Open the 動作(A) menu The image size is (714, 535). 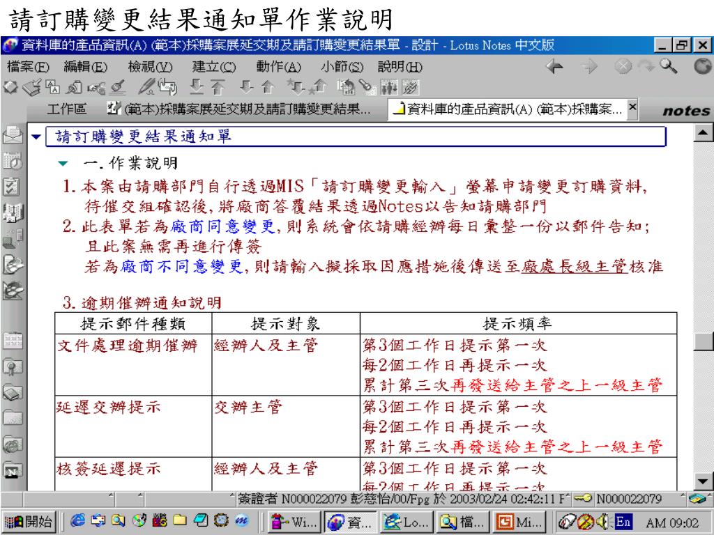click(x=279, y=67)
